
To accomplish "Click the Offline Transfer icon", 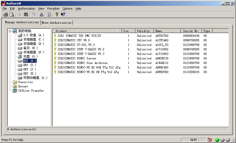I will pos(15,91).
